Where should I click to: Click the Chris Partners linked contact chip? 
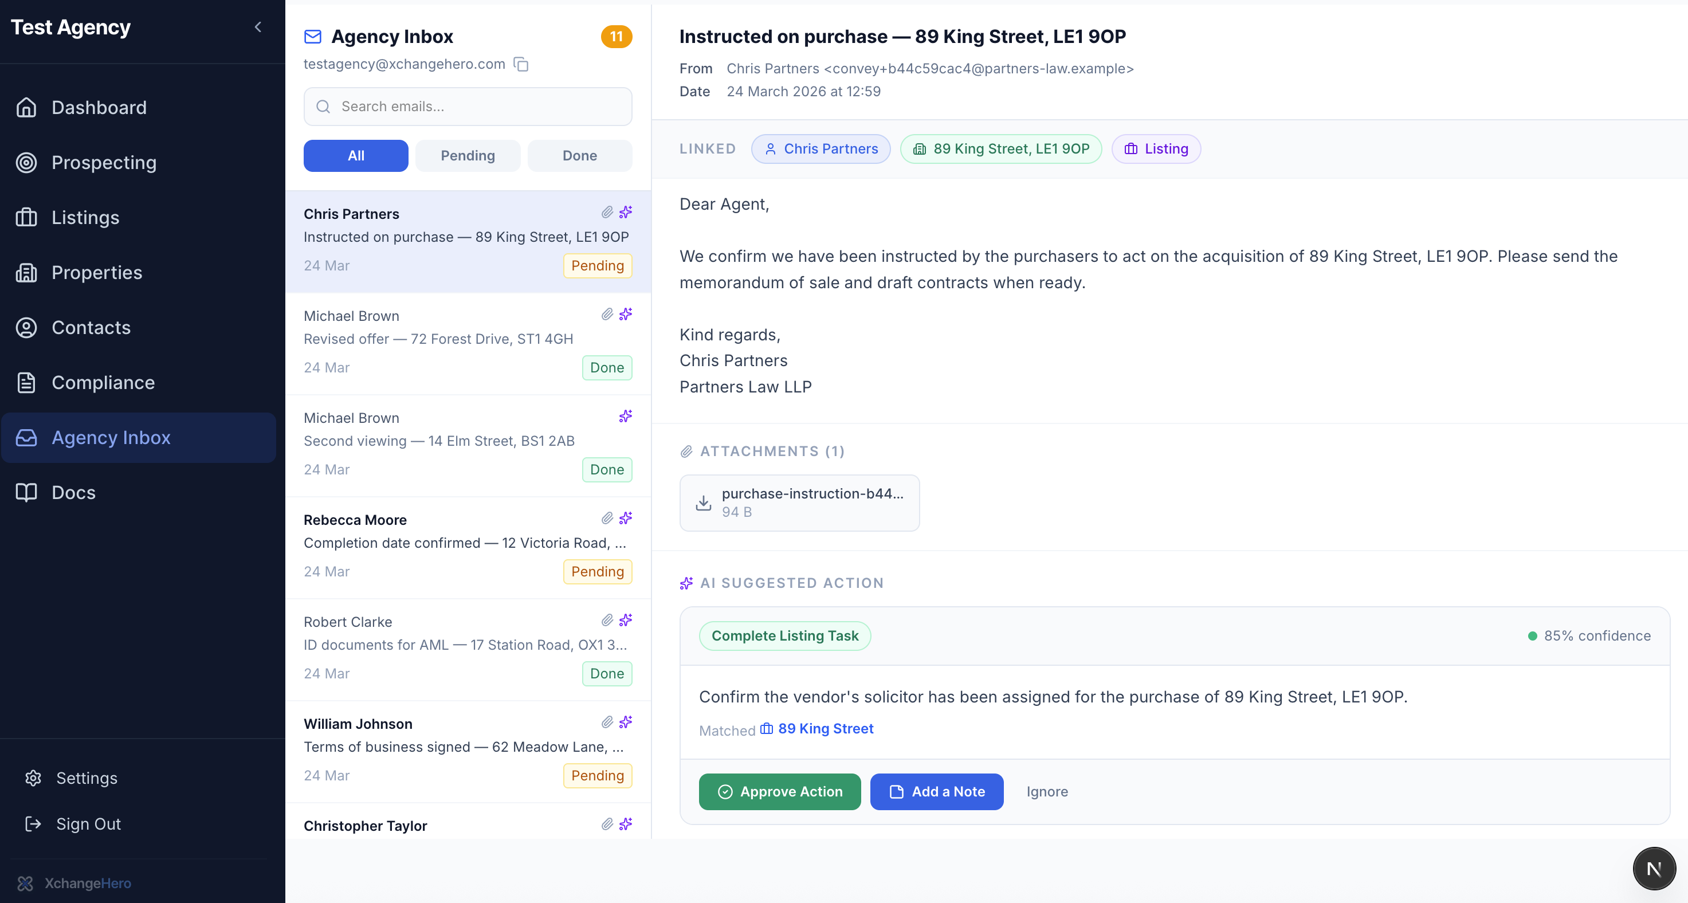click(x=821, y=150)
